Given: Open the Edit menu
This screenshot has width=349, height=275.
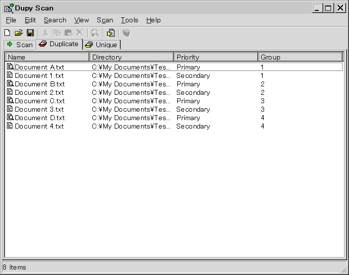Looking at the screenshot, I should pos(30,20).
